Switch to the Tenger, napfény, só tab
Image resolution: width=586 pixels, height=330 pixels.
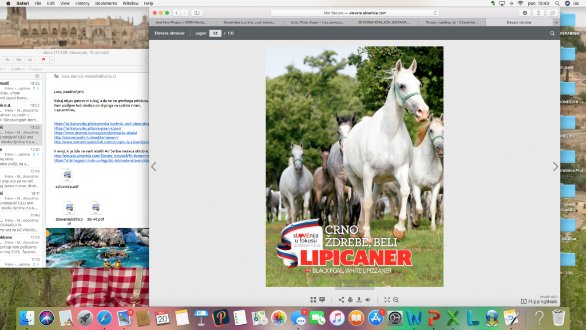[452, 22]
